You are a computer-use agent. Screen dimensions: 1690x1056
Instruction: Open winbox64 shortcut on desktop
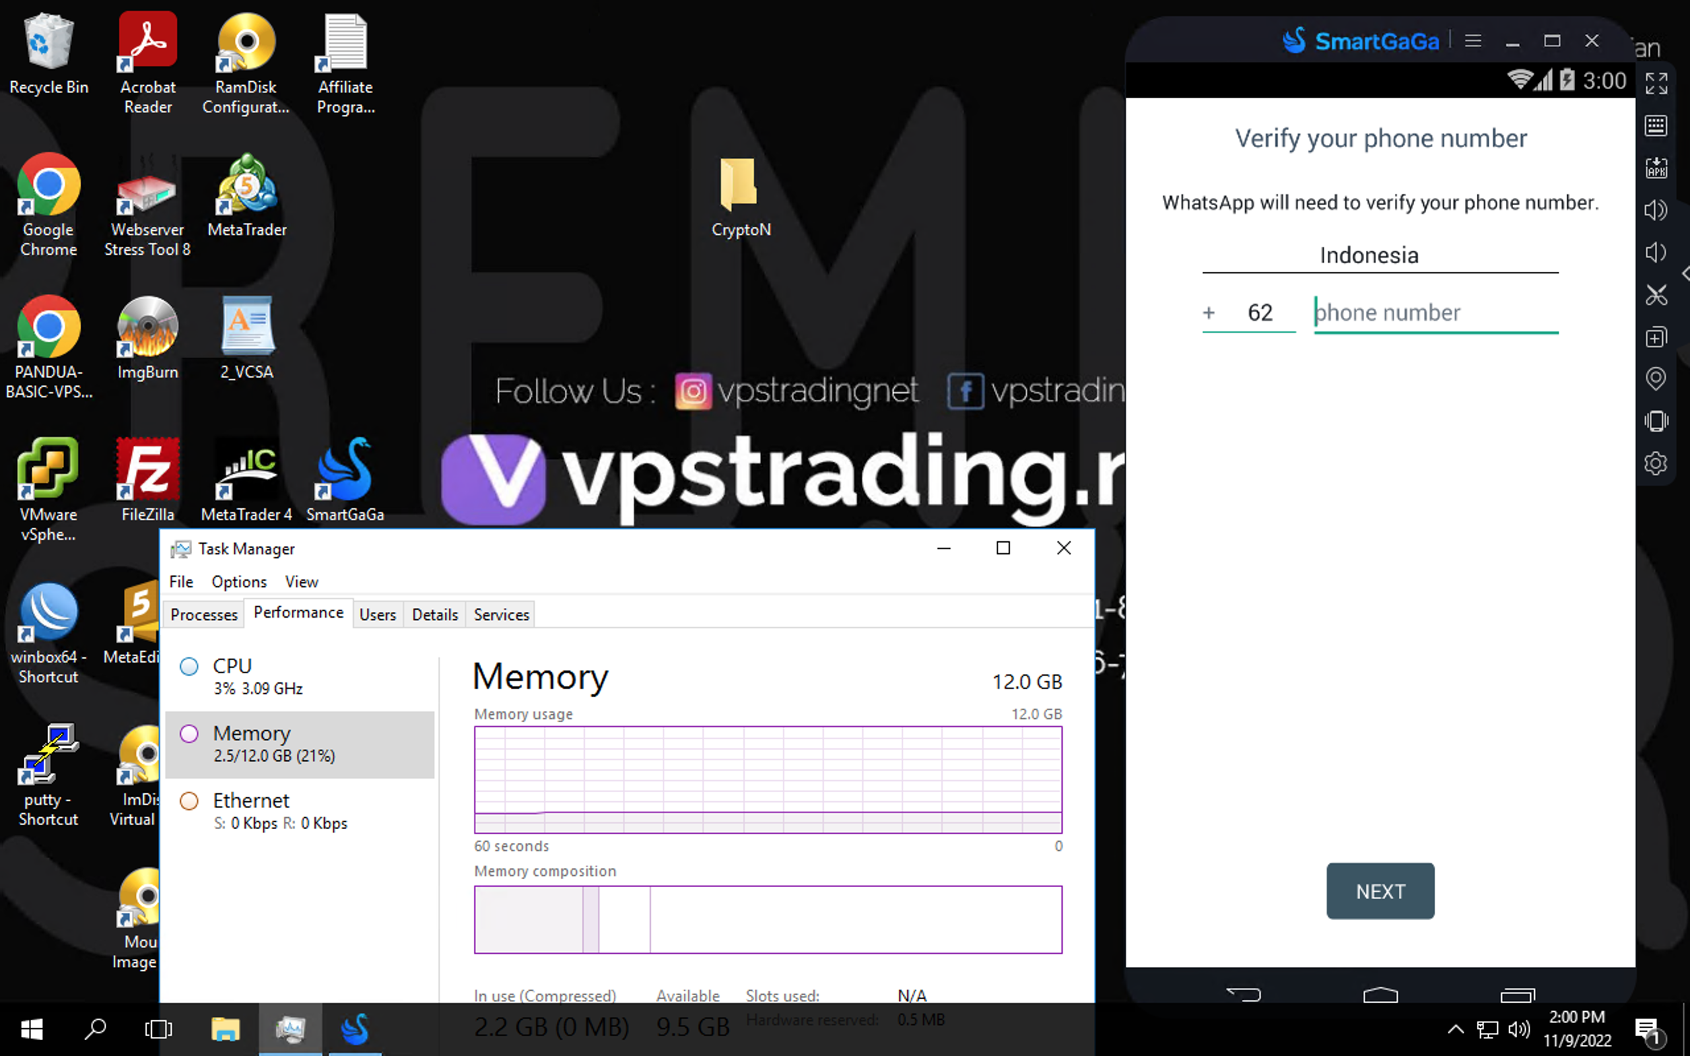point(48,633)
